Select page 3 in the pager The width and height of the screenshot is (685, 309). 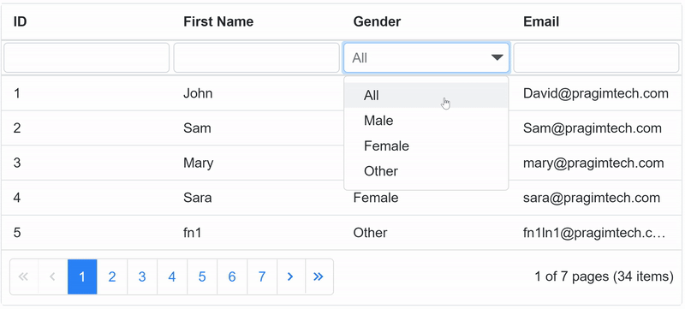[142, 276]
